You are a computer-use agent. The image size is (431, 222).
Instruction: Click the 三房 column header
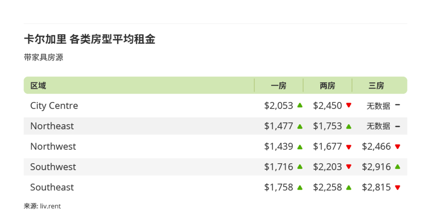click(376, 86)
